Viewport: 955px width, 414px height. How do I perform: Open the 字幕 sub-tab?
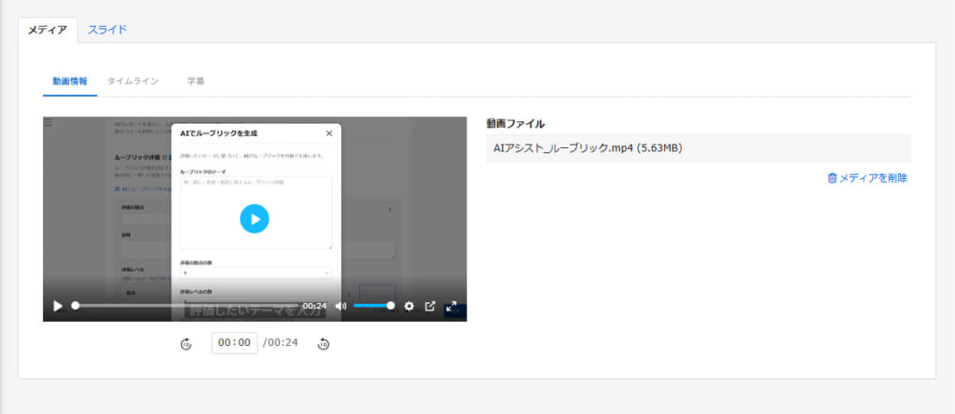pyautogui.click(x=196, y=81)
